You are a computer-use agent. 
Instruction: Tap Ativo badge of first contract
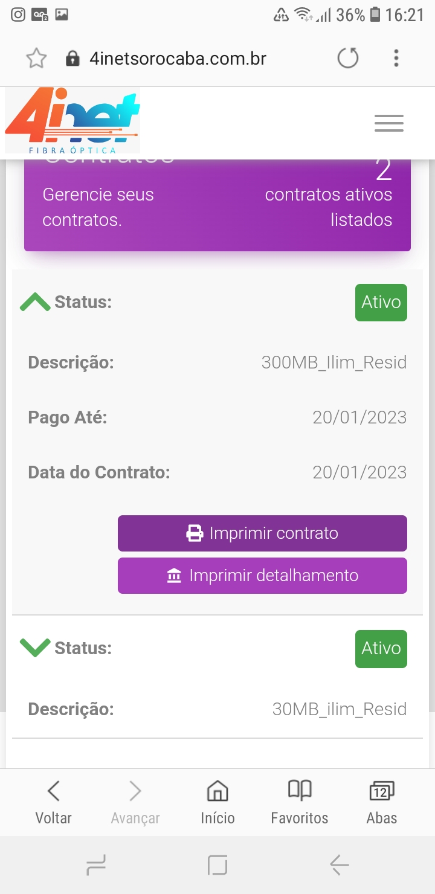(381, 302)
